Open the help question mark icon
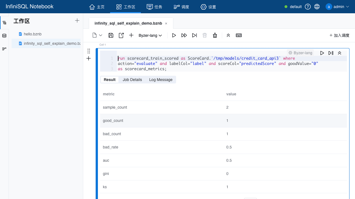Screen dimensions: 355x199 [308, 7]
